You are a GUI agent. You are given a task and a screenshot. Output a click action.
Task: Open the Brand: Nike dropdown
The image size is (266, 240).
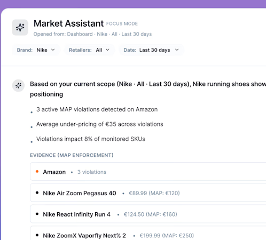36,50
